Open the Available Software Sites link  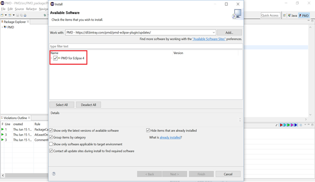pyautogui.click(x=209, y=39)
